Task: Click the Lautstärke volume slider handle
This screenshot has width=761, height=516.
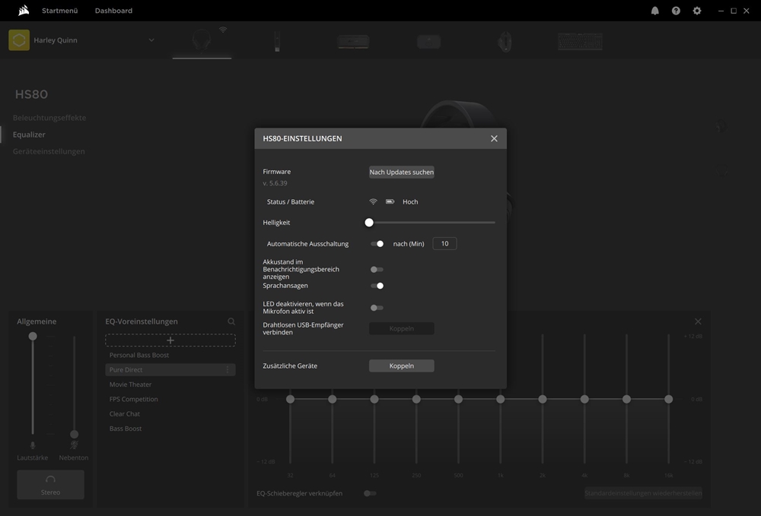Action: (x=33, y=336)
